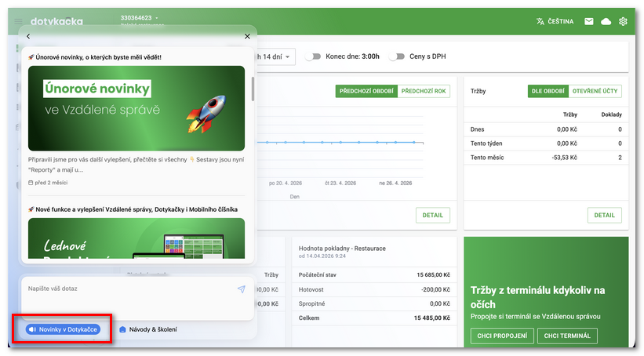Click the CHCI PROPOJENÍ button
The width and height of the screenshot is (644, 356).
tap(502, 336)
